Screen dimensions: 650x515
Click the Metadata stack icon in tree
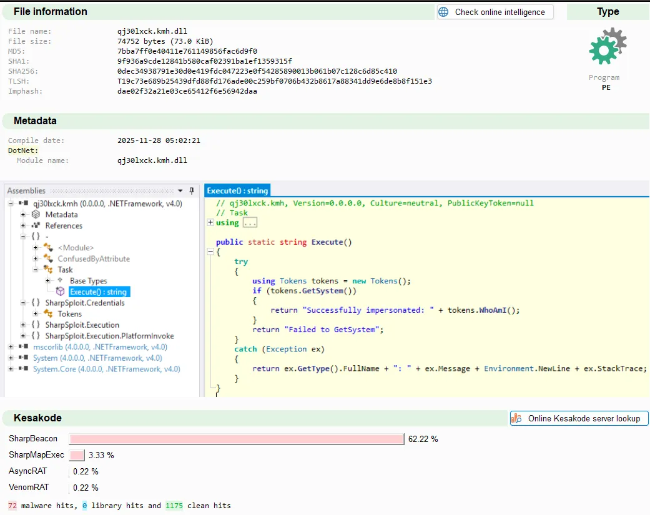(36, 215)
